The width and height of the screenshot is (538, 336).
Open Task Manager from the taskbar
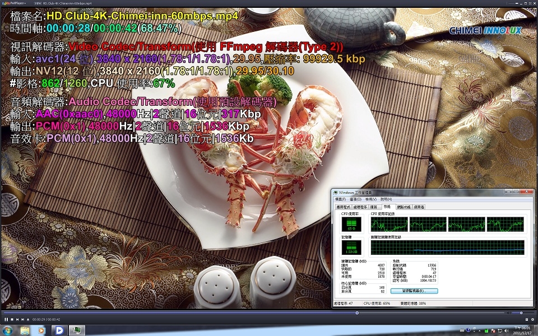click(76, 330)
